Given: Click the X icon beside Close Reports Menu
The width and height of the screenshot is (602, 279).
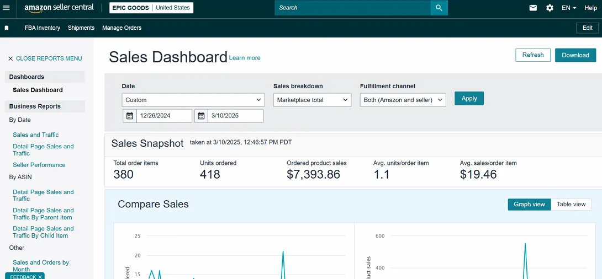Looking at the screenshot, I should click(x=10, y=58).
